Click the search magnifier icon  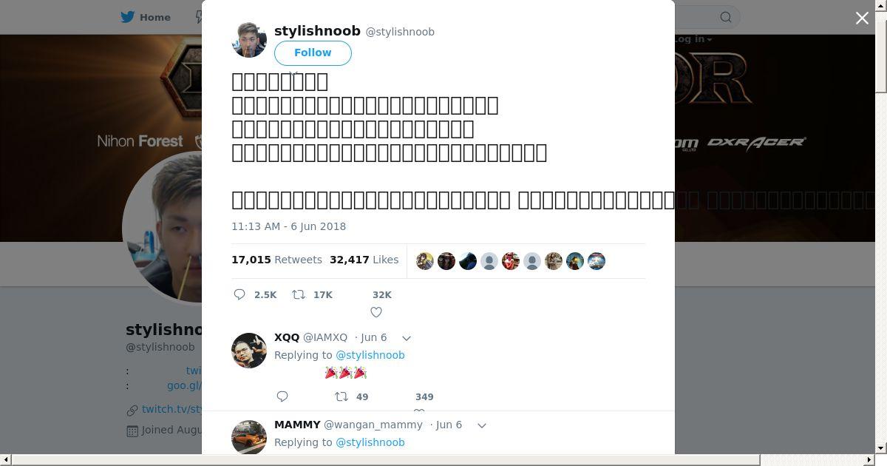(726, 17)
